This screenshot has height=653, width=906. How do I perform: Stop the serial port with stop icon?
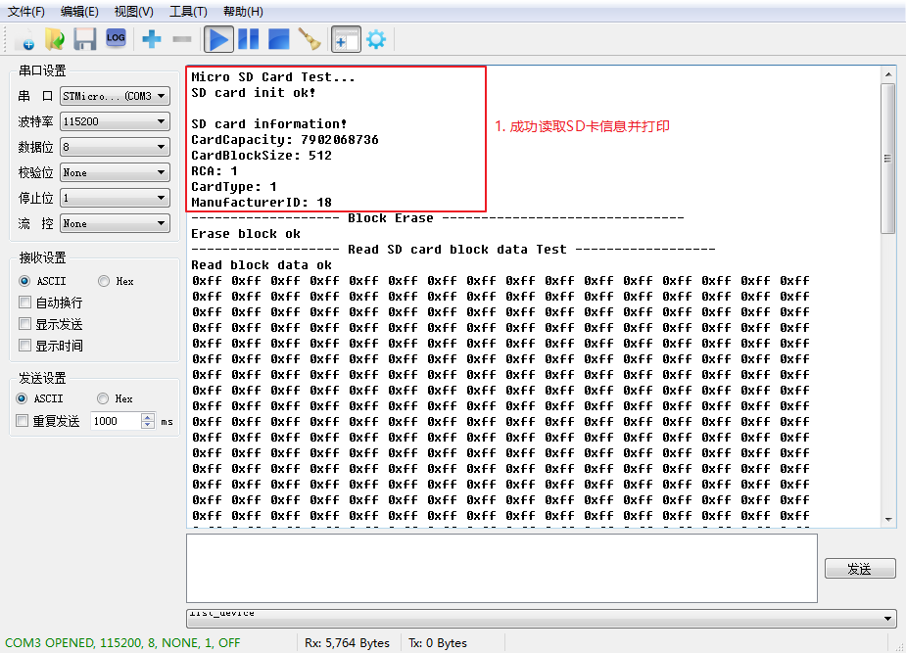279,39
